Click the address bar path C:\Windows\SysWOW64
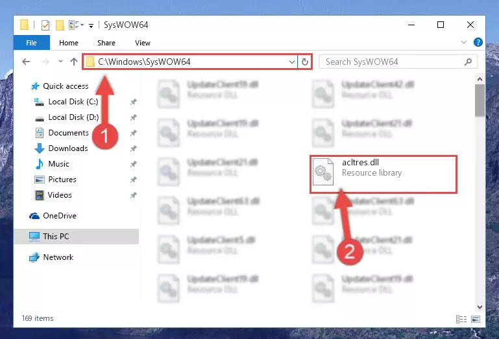Viewport: 499px width, 339px height. pyautogui.click(x=144, y=62)
